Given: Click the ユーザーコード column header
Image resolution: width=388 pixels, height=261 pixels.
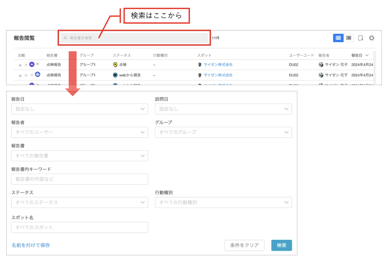Looking at the screenshot, I should 302,55.
